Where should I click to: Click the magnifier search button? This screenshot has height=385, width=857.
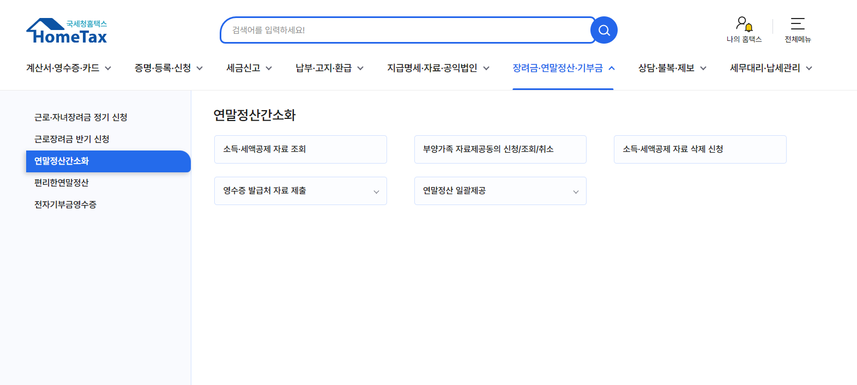tap(604, 30)
